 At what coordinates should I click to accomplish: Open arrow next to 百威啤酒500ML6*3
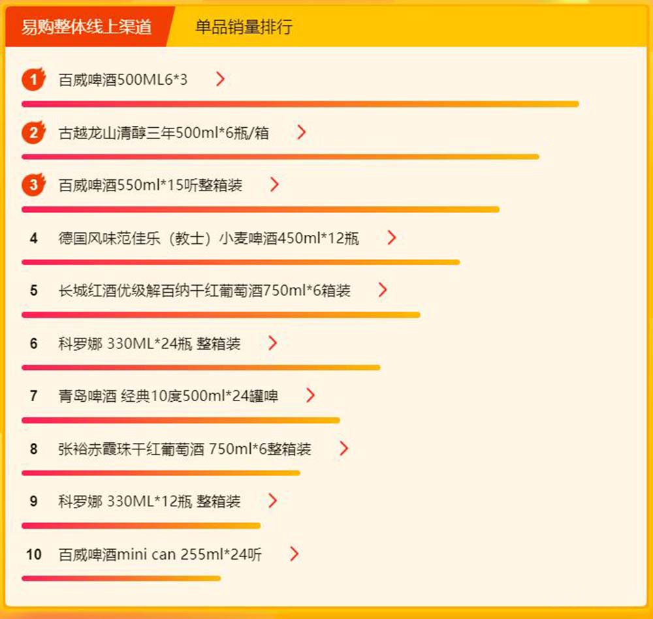click(220, 79)
